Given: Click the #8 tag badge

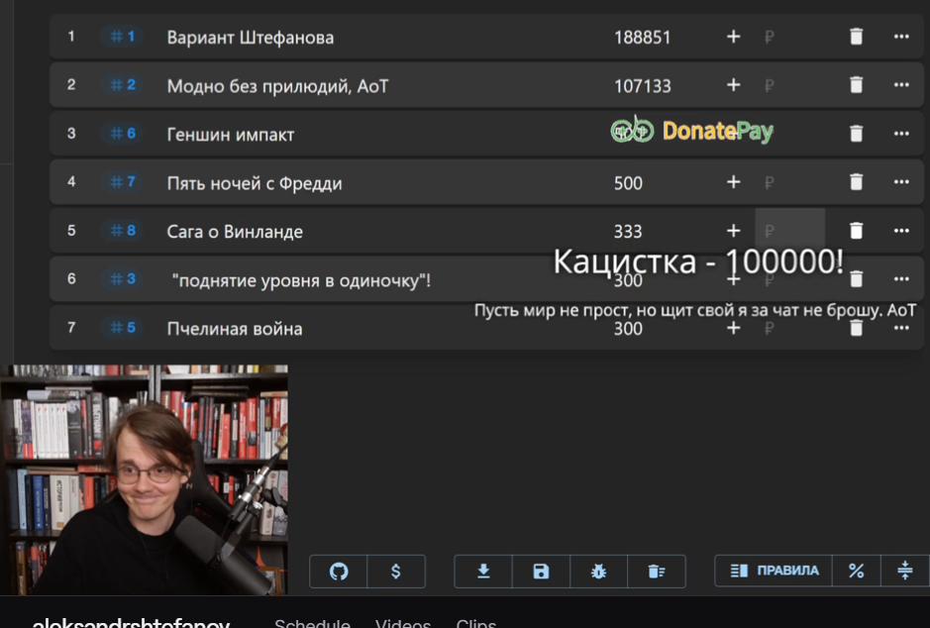Looking at the screenshot, I should [x=123, y=231].
